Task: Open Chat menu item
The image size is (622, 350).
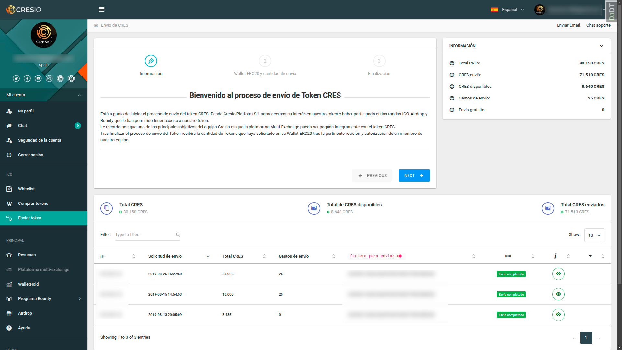Action: (44, 126)
